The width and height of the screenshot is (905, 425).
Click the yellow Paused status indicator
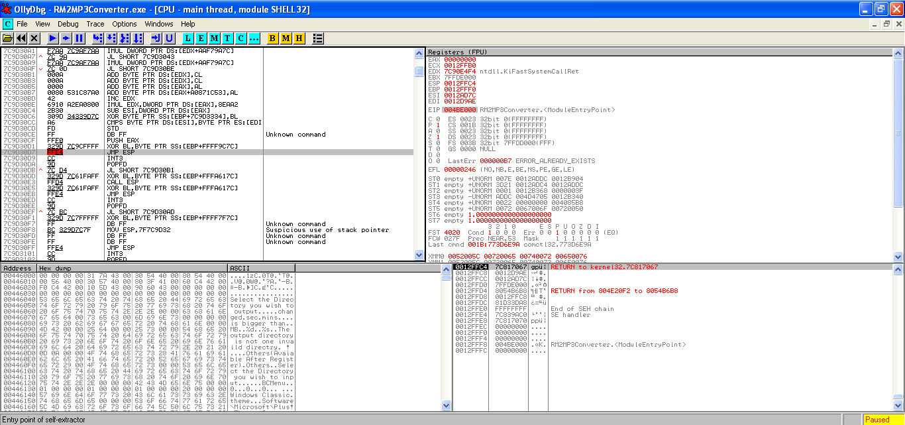pyautogui.click(x=882, y=419)
